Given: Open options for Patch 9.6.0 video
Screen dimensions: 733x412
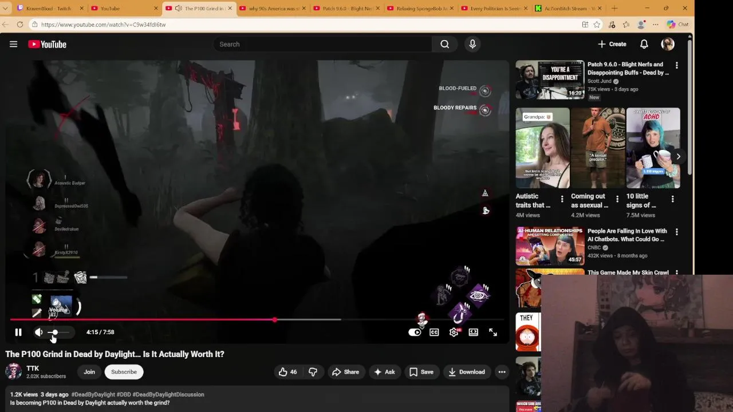Looking at the screenshot, I should [676, 66].
